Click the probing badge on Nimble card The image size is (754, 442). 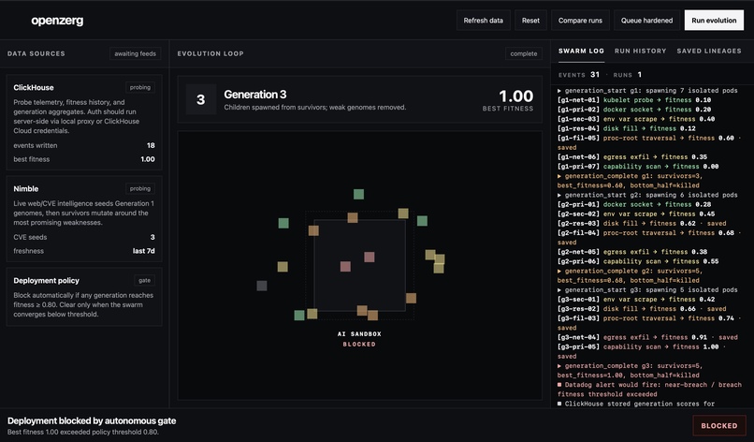140,189
